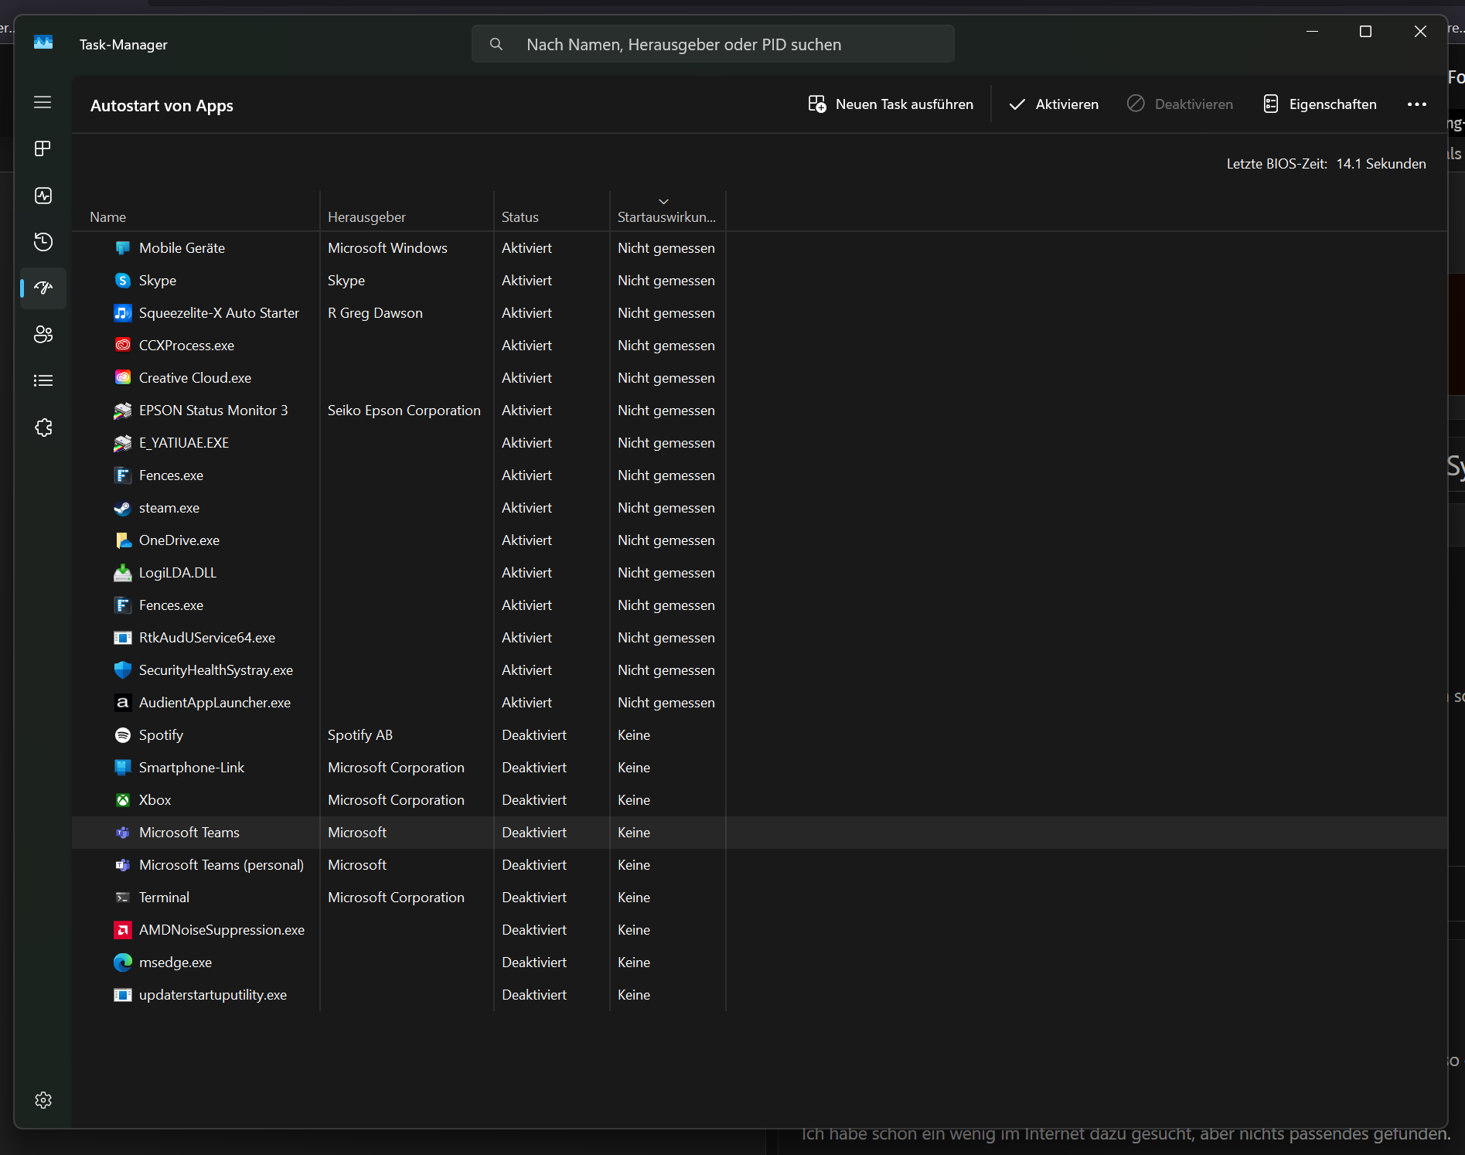Go to the Processes page in sidebar
This screenshot has width=1465, height=1155.
43,148
